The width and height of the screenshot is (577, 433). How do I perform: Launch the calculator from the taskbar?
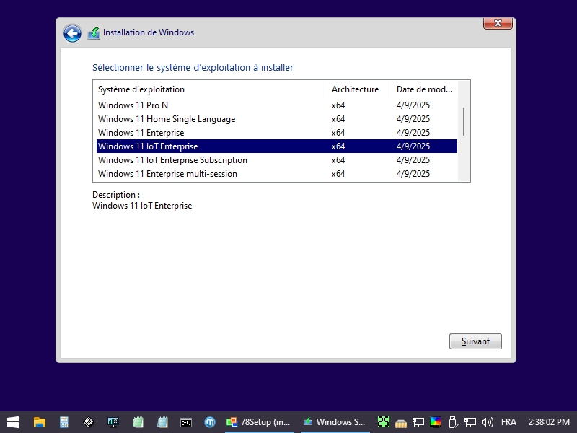(64, 422)
